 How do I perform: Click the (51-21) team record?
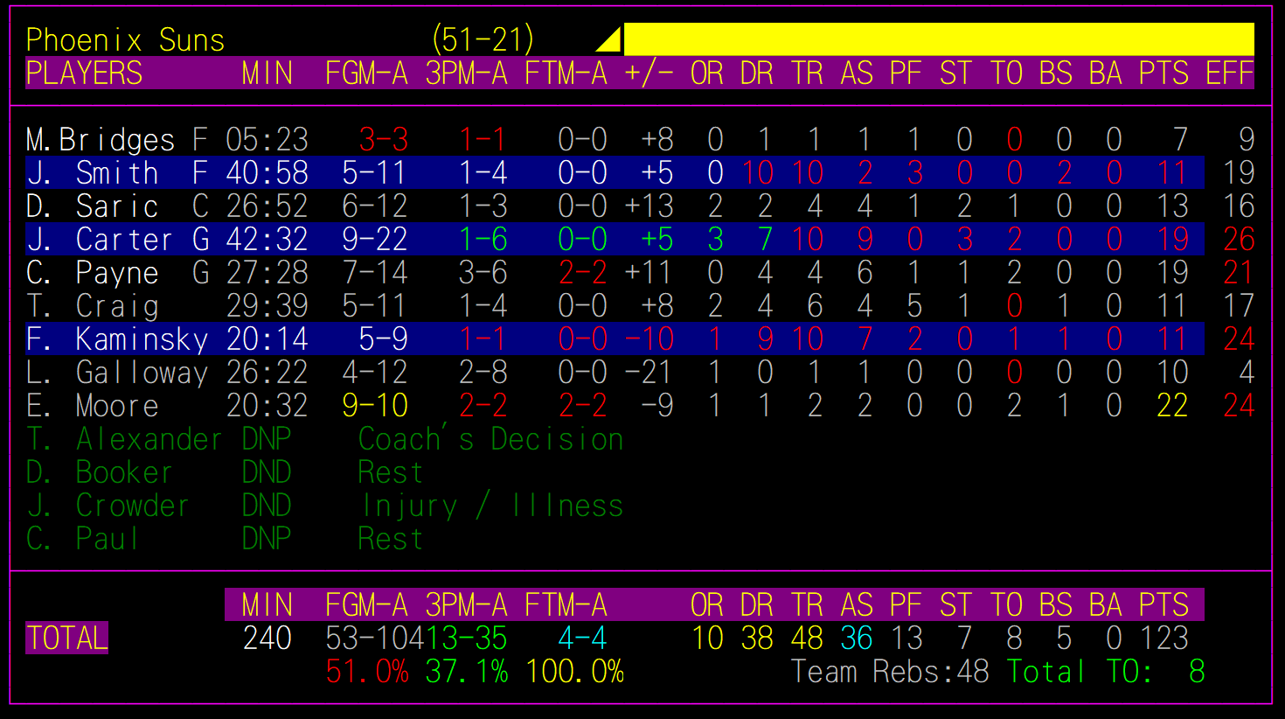tap(483, 40)
